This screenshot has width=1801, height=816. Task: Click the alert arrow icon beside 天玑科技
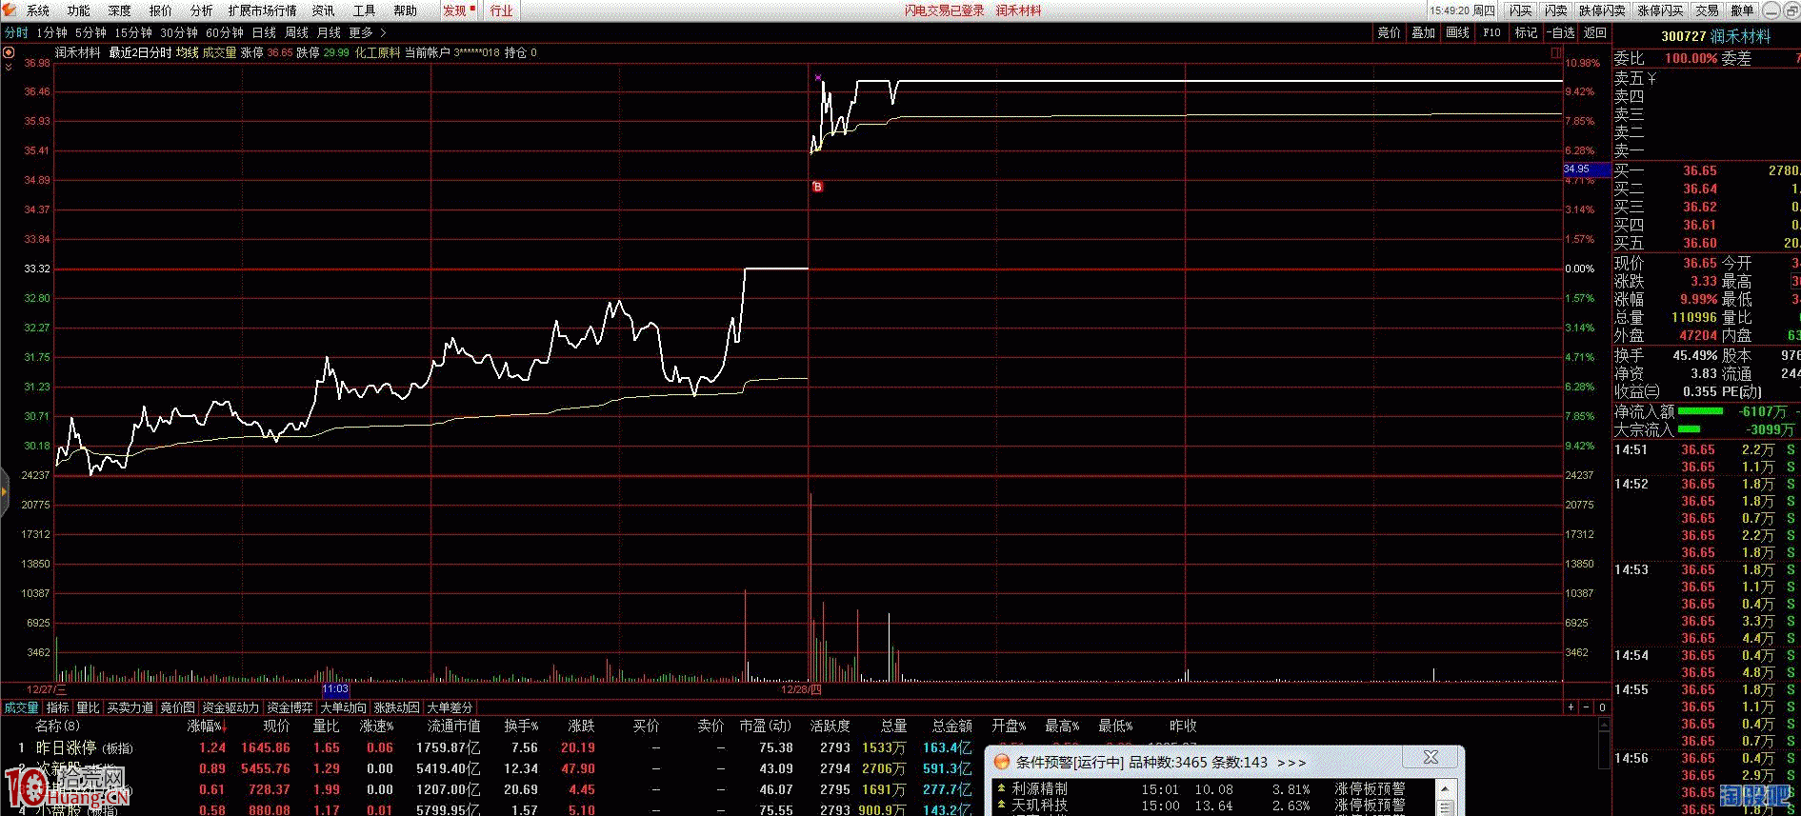(x=1002, y=805)
